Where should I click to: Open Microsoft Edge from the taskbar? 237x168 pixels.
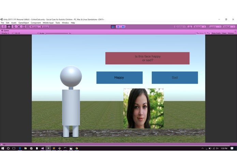20,148
